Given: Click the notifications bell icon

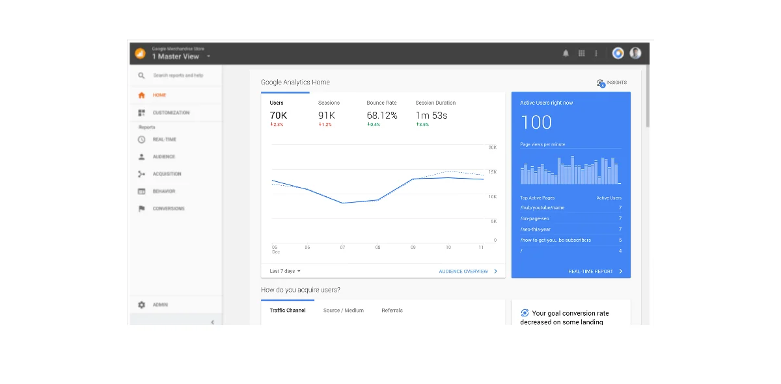Looking at the screenshot, I should (565, 53).
